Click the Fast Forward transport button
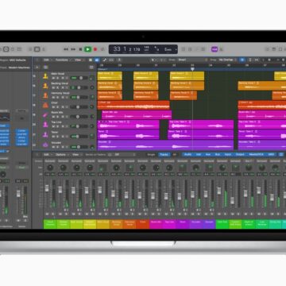Screen dimensions: 286x286 click(73, 49)
